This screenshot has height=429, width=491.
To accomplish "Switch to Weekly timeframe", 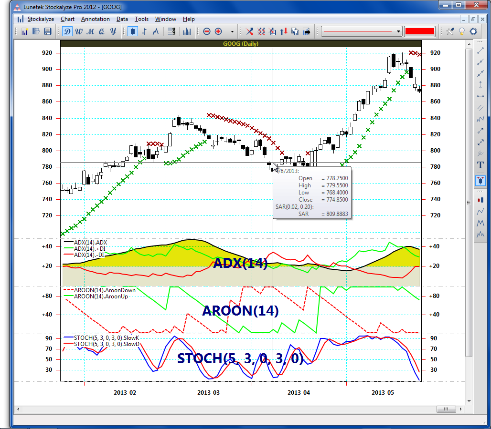I will pyautogui.click(x=79, y=31).
